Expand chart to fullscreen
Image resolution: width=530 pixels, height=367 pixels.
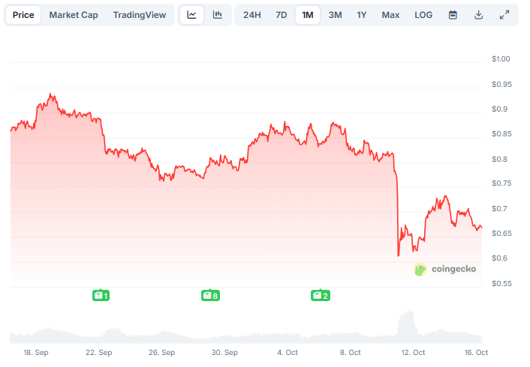(x=504, y=15)
